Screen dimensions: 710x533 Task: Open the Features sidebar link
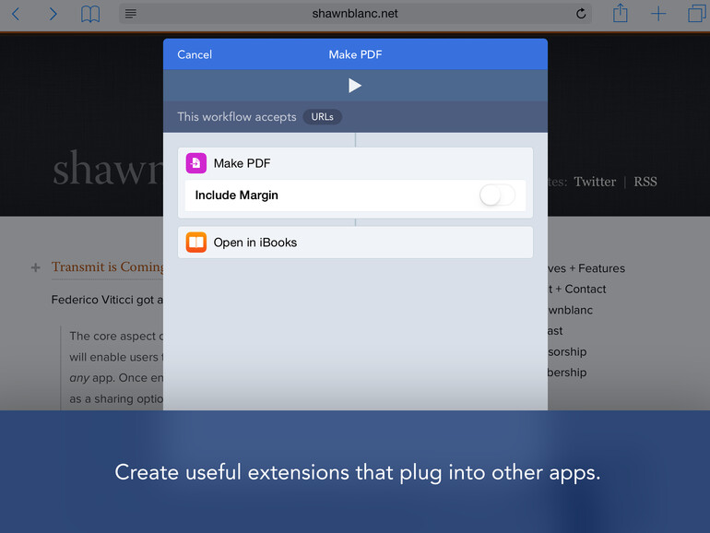click(x=601, y=268)
